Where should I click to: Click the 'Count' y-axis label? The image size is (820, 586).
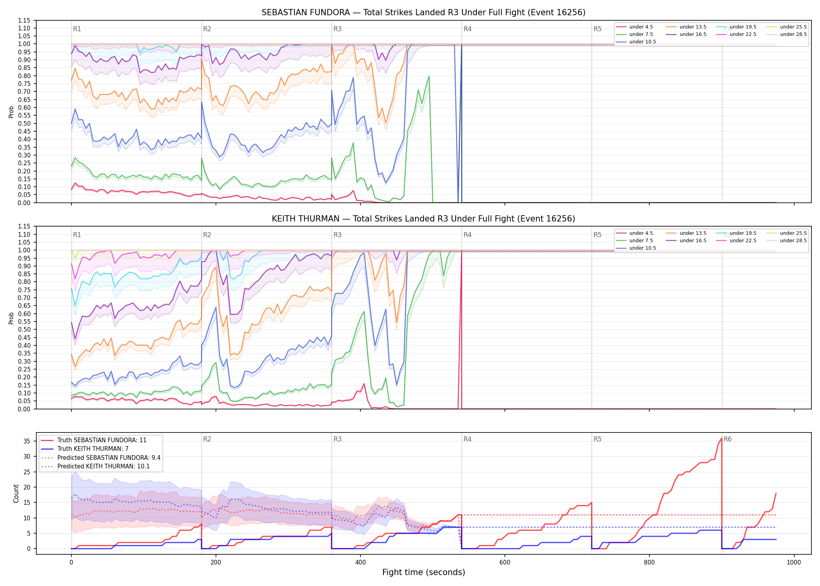coord(16,493)
